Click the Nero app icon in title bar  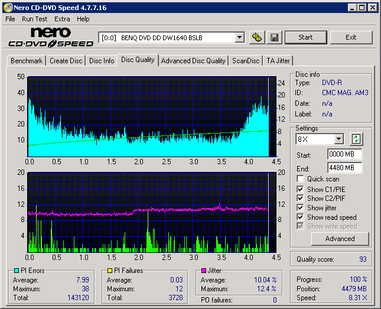7,8
